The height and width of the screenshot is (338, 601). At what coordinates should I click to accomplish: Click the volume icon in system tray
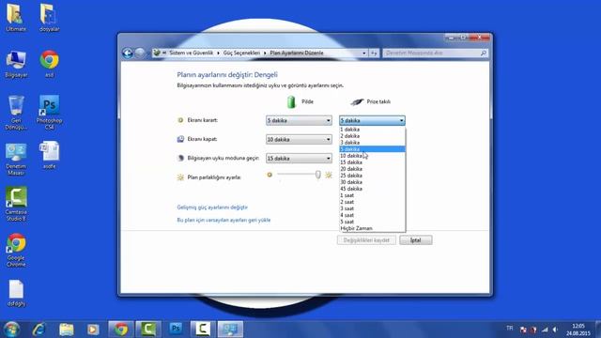(x=555, y=330)
